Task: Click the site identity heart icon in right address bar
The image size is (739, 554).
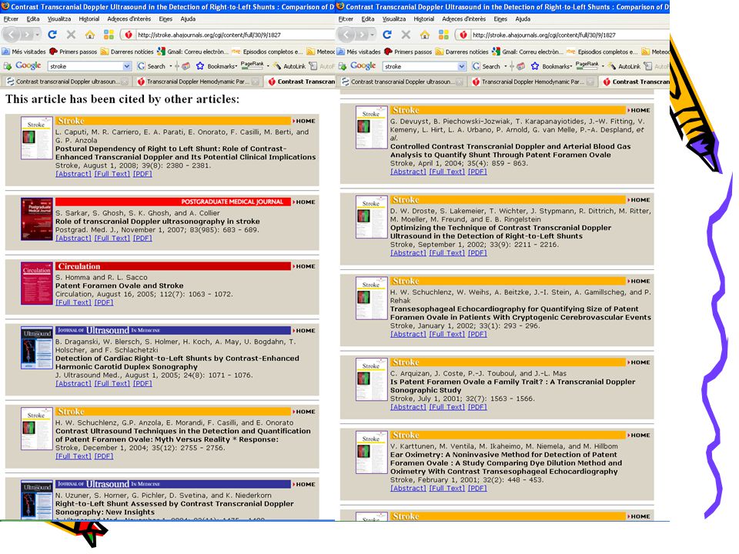Action: [463, 35]
